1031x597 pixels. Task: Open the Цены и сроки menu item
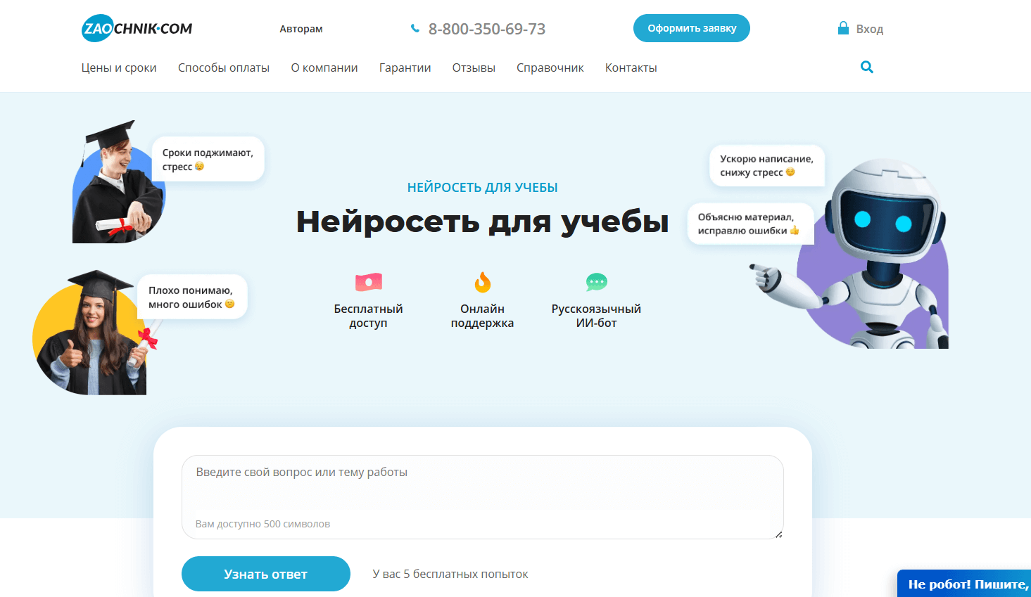tap(119, 68)
